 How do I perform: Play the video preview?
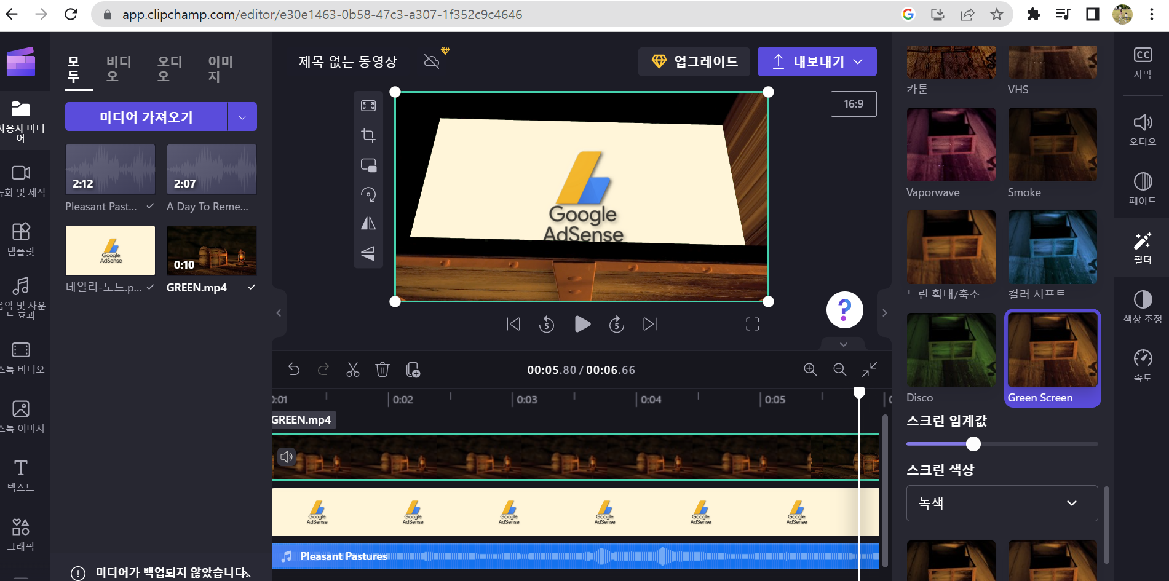(x=582, y=324)
